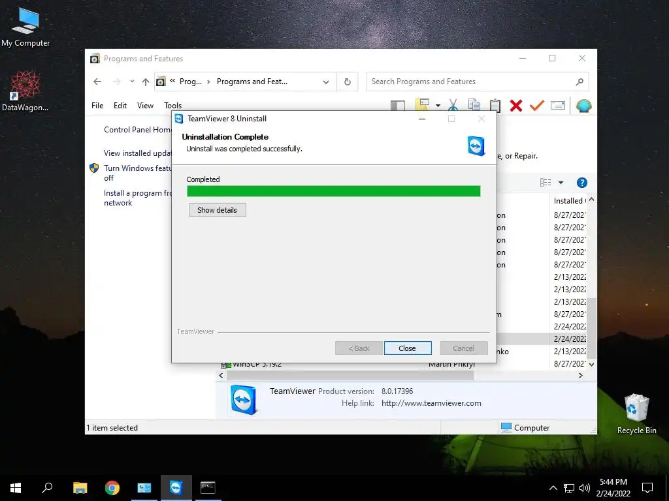The width and height of the screenshot is (669, 501).
Task: Switch to Command Prompt taskbar button
Action: (208, 488)
